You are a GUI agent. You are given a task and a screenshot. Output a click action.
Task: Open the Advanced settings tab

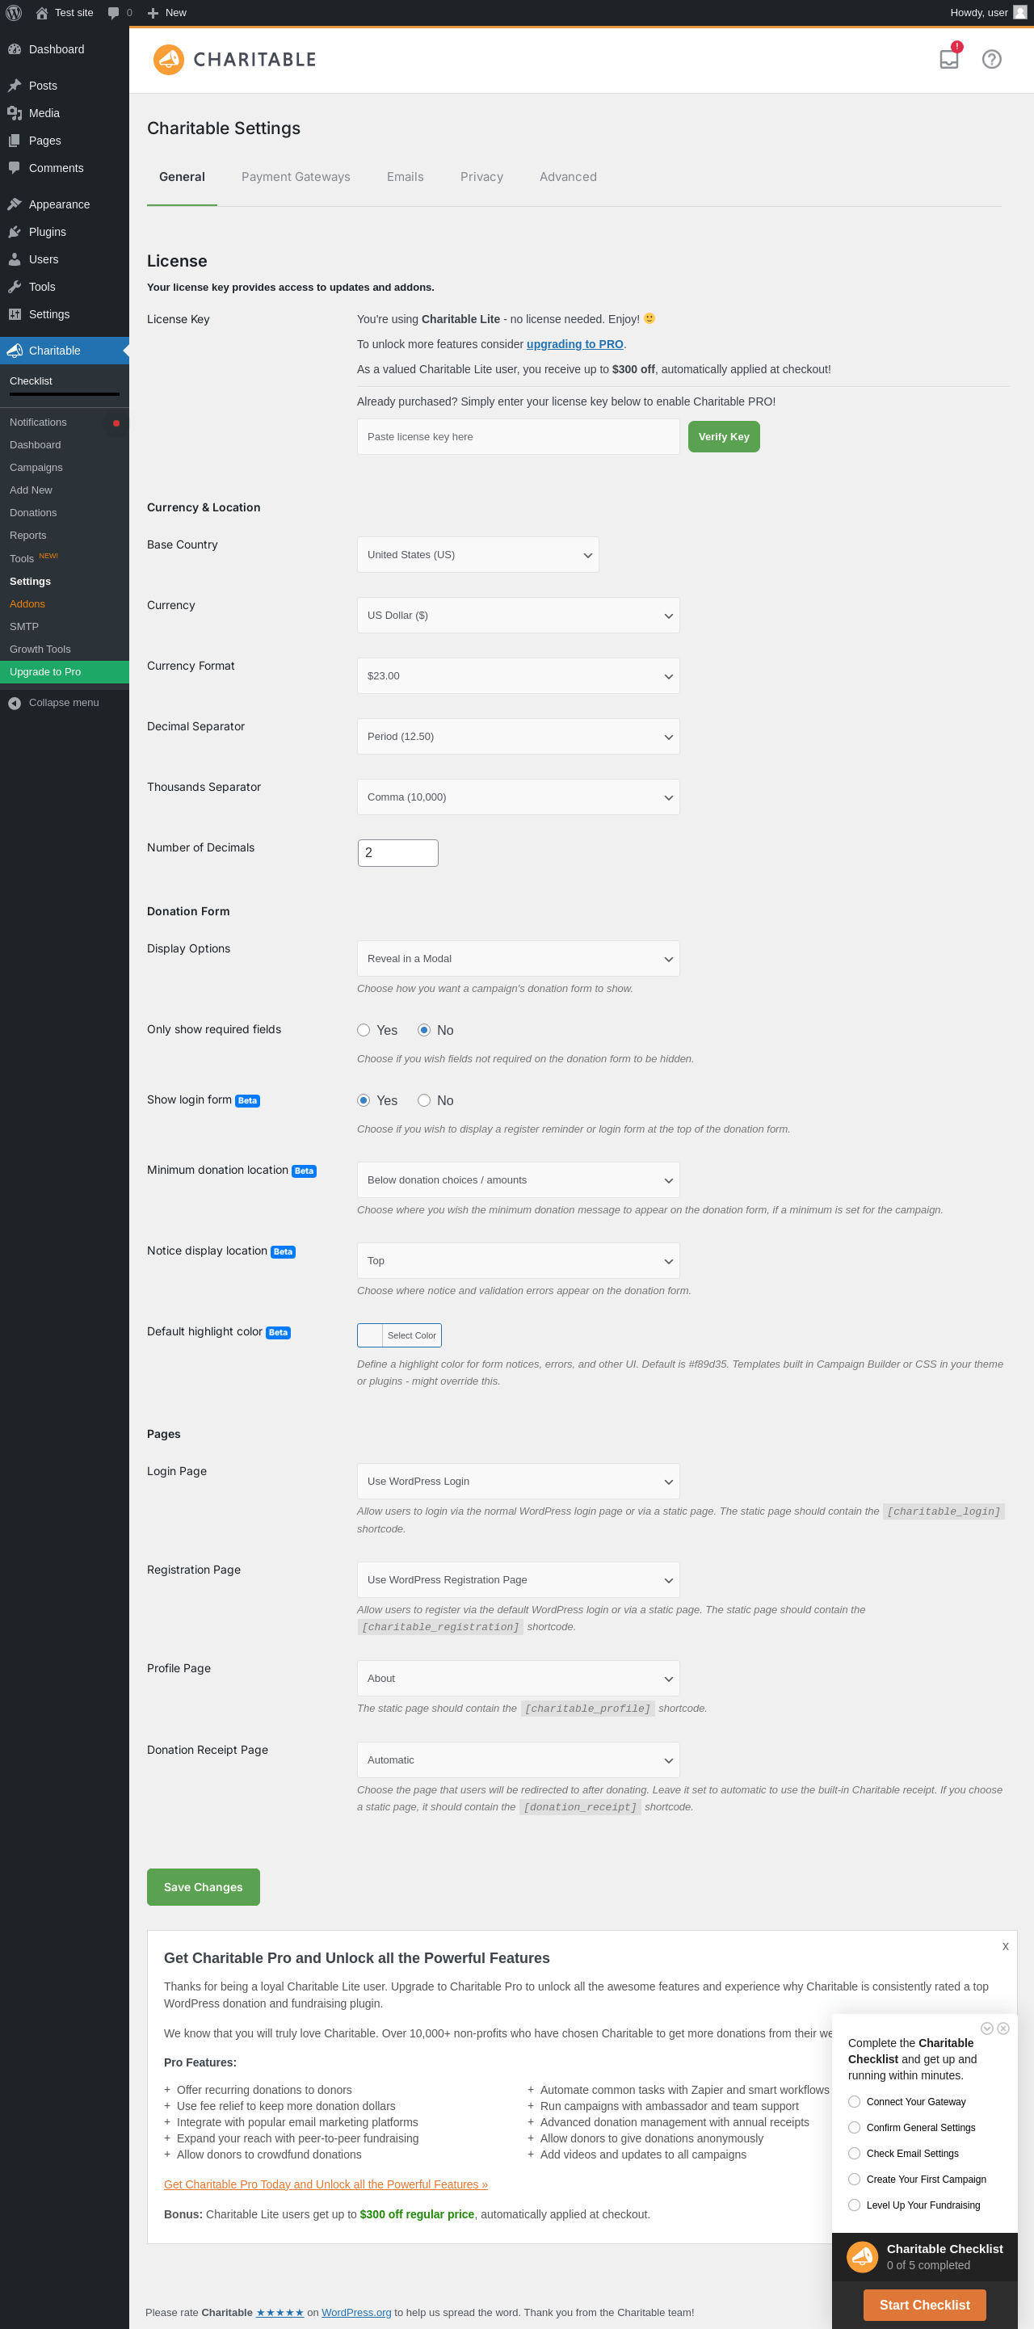[x=568, y=177]
